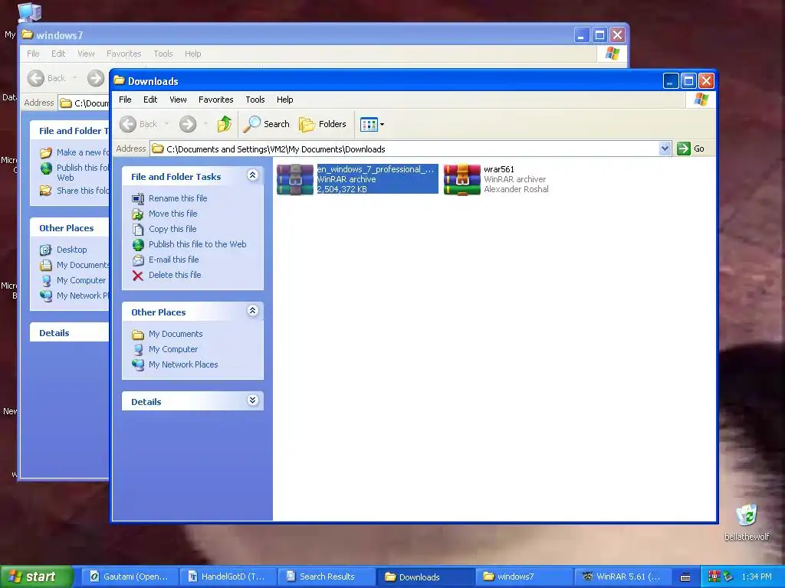Click Back button in the windows7 window
The height and width of the screenshot is (588, 785).
47,78
